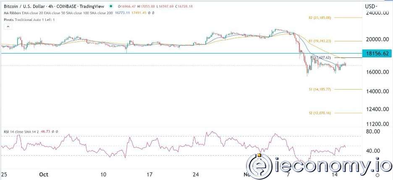Click the 12400.00 price axis label
393x180 pixels.
pyautogui.click(x=377, y=109)
